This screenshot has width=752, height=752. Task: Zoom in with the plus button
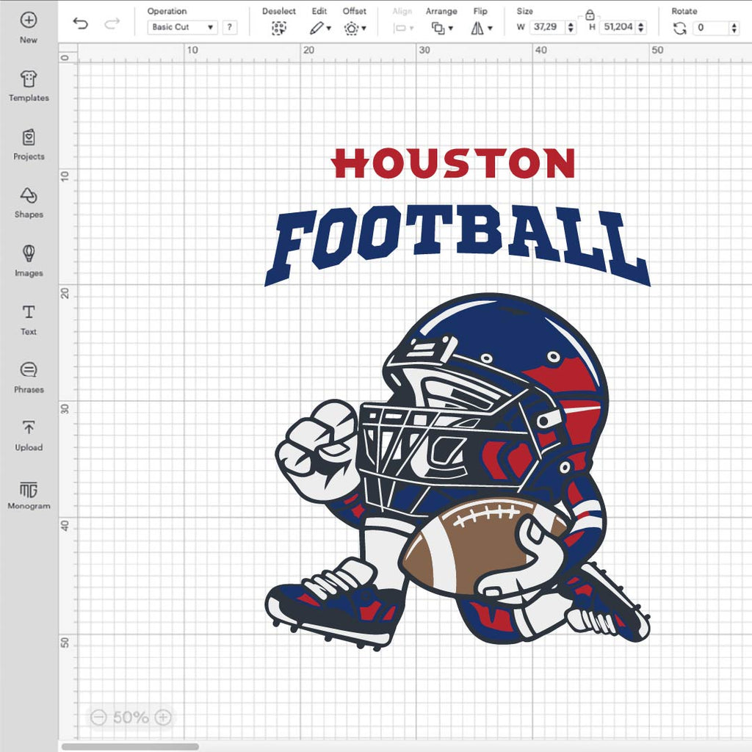(163, 717)
